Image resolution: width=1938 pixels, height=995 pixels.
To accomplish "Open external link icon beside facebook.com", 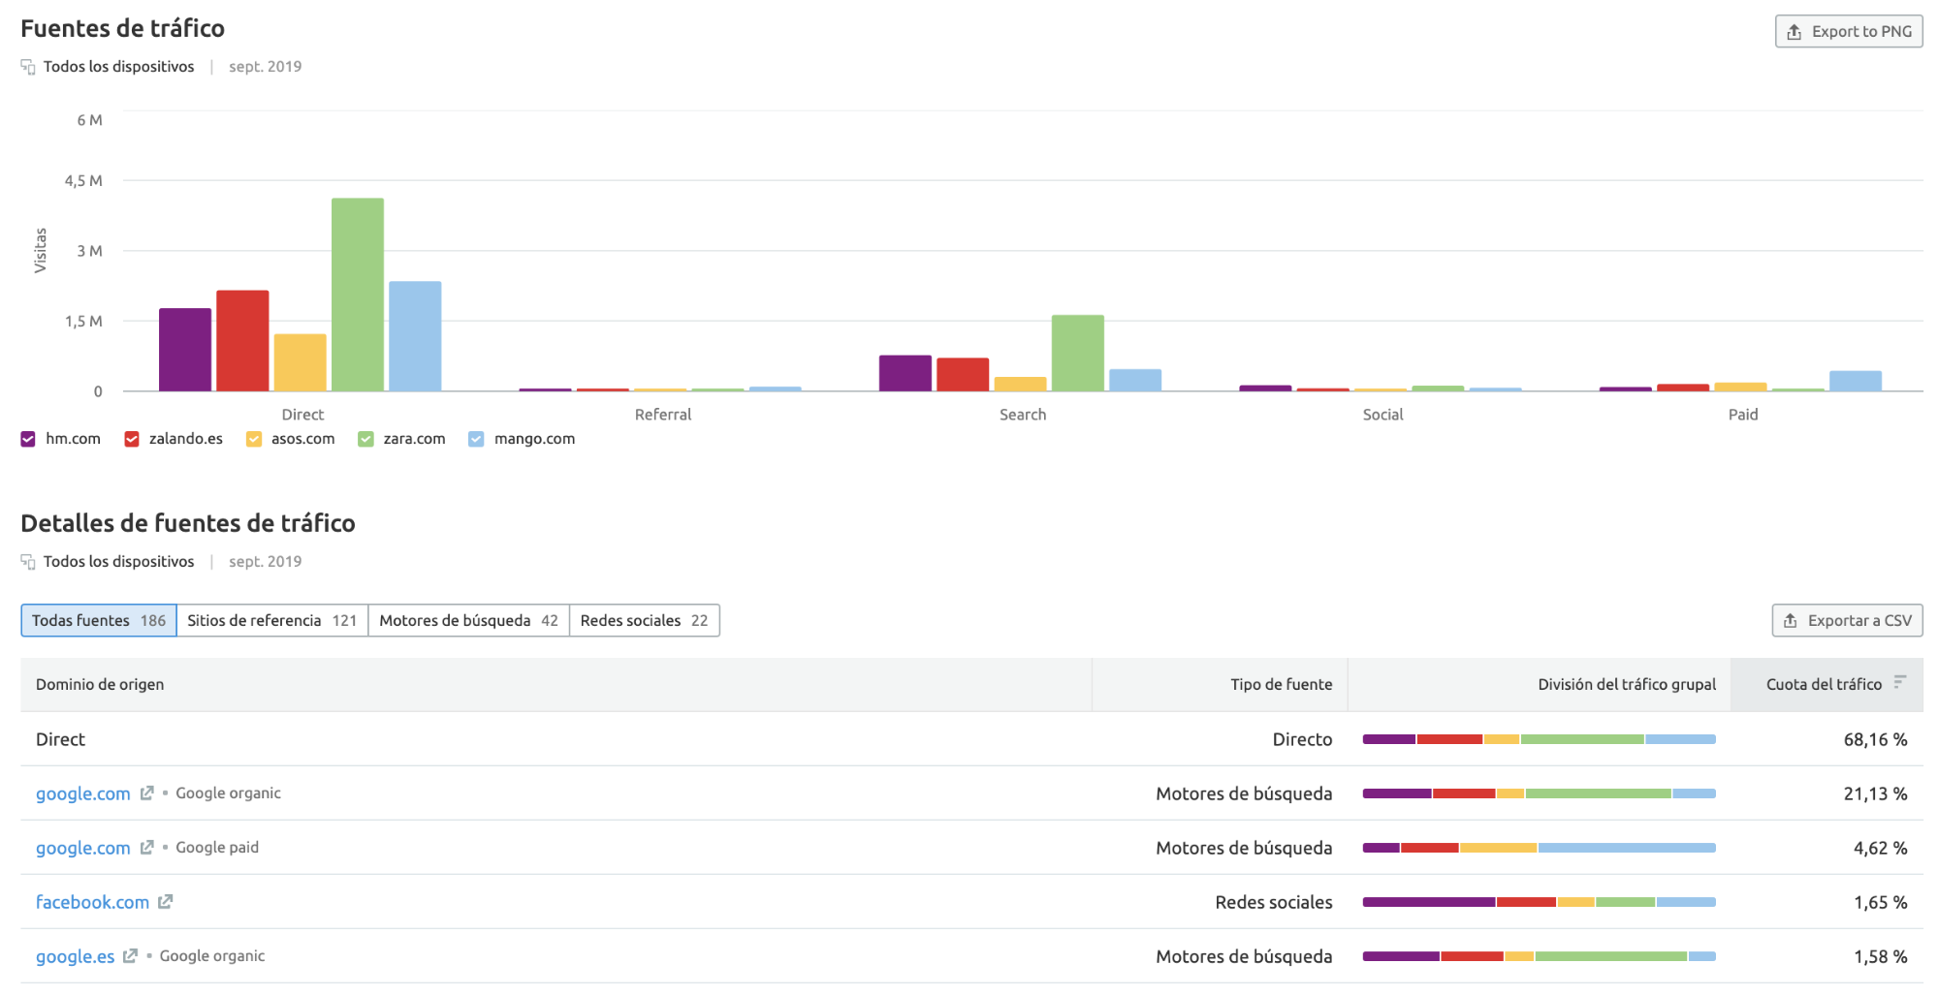I will (x=166, y=902).
